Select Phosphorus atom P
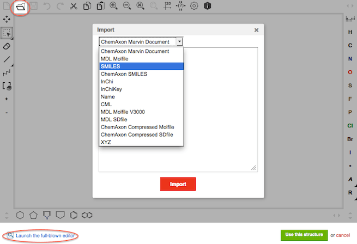The width and height of the screenshot is (357, 244). [x=350, y=112]
